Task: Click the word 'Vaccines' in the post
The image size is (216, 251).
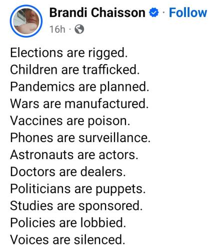Action: 36,121
